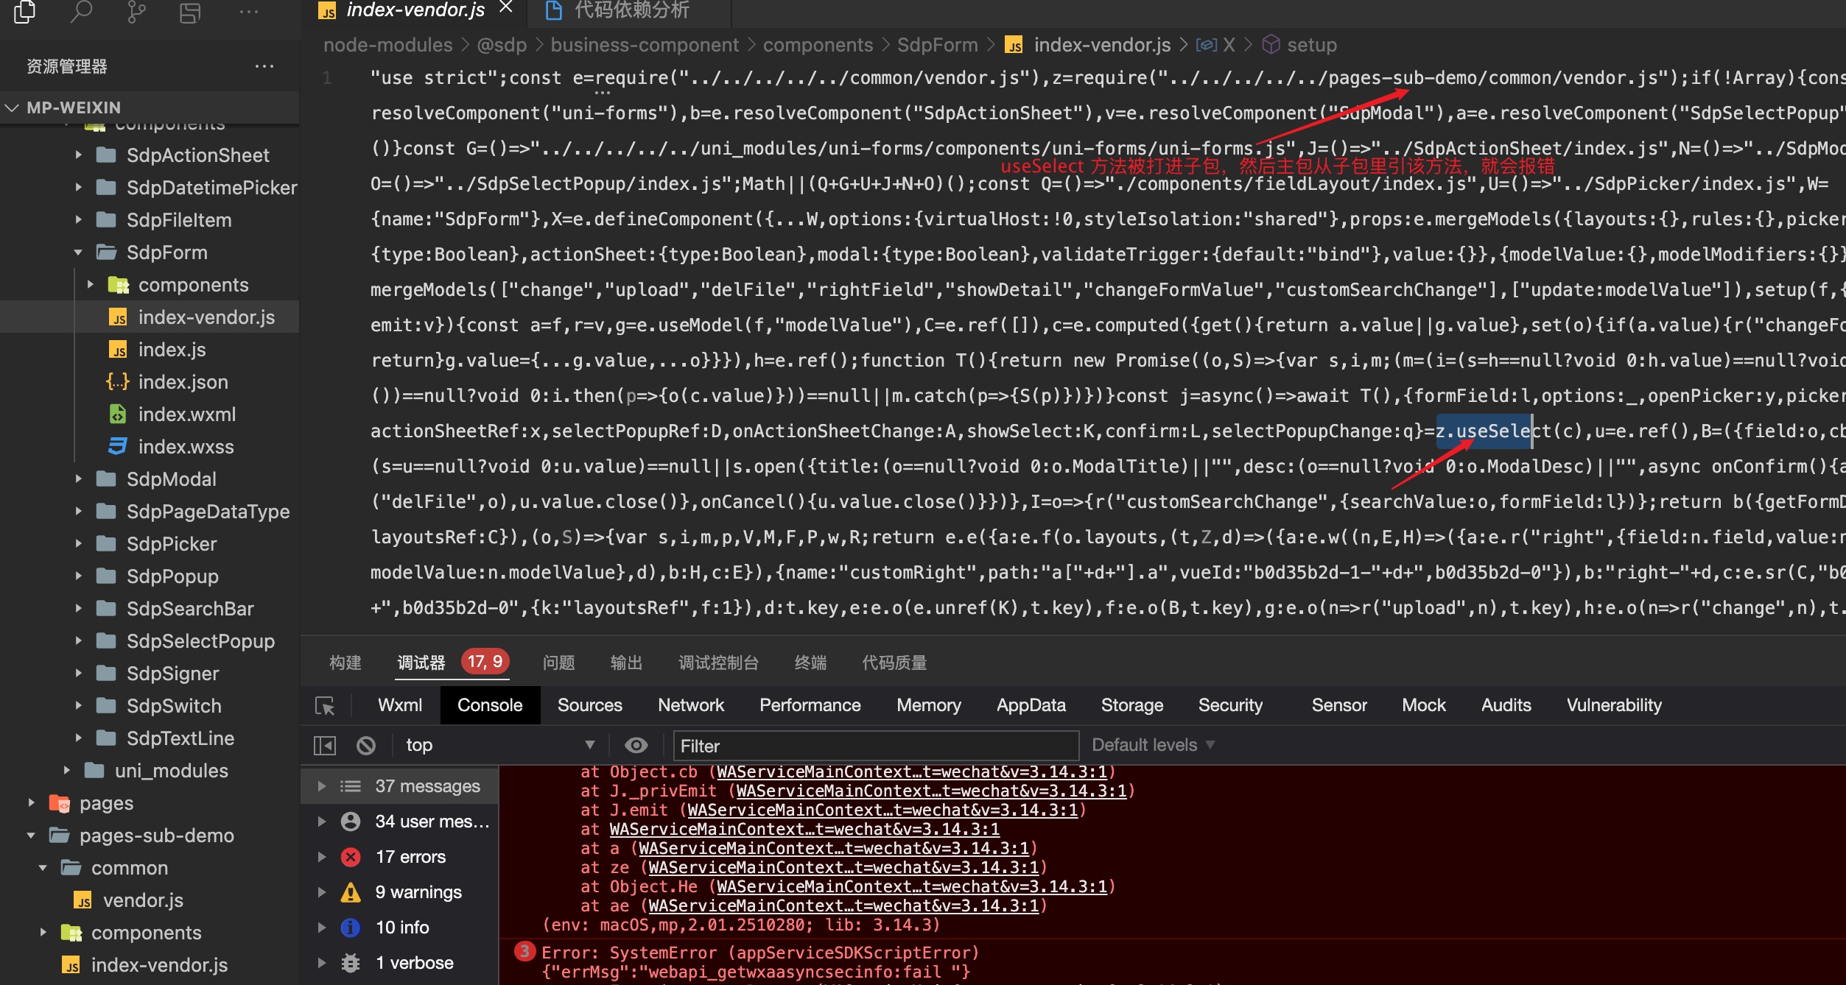Viewport: 1846px width, 985px height.
Task: Show the 17 errors message filter
Action: 410,857
